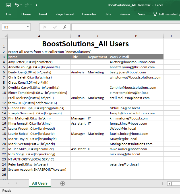Viewport: 180px width, 194px height.
Task: Click the row 3 header
Action: click(4, 57)
